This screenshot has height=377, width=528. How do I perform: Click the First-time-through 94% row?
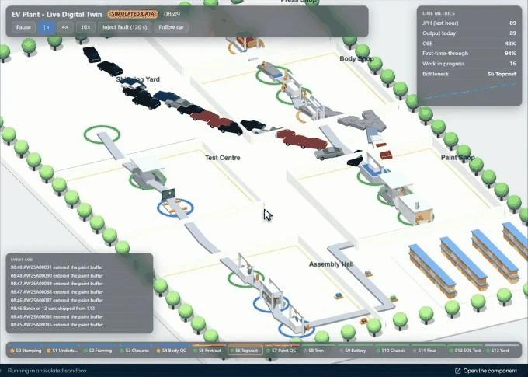click(x=469, y=54)
